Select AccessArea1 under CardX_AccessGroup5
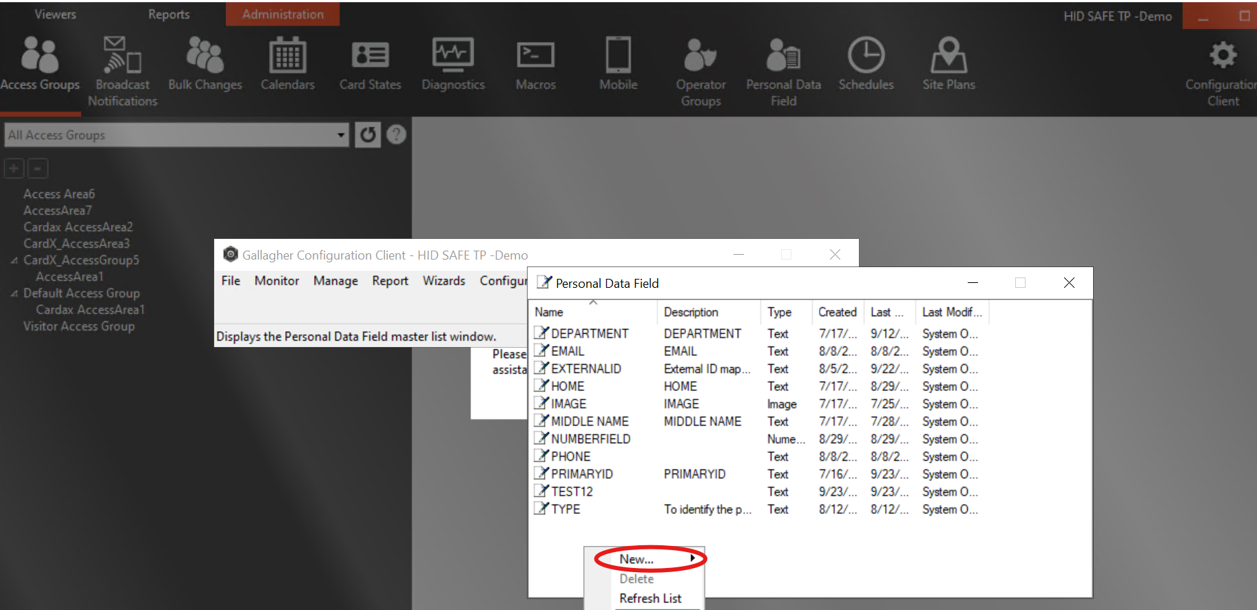The height and width of the screenshot is (610, 1257). (70, 277)
